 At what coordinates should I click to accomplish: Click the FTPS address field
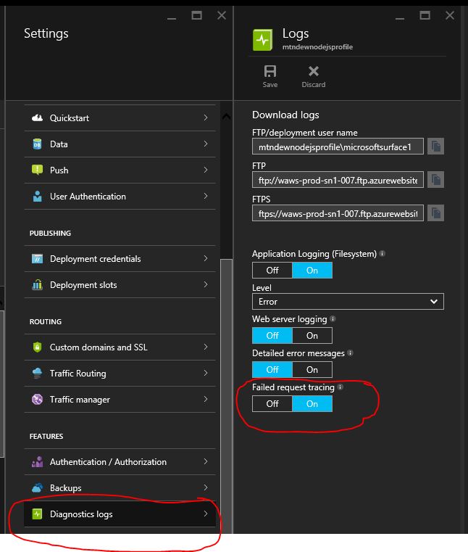pos(338,213)
